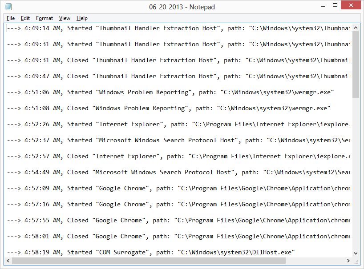364x269 pixels.
Task: Click the vertical scrollbar thumb
Action: pos(356,64)
